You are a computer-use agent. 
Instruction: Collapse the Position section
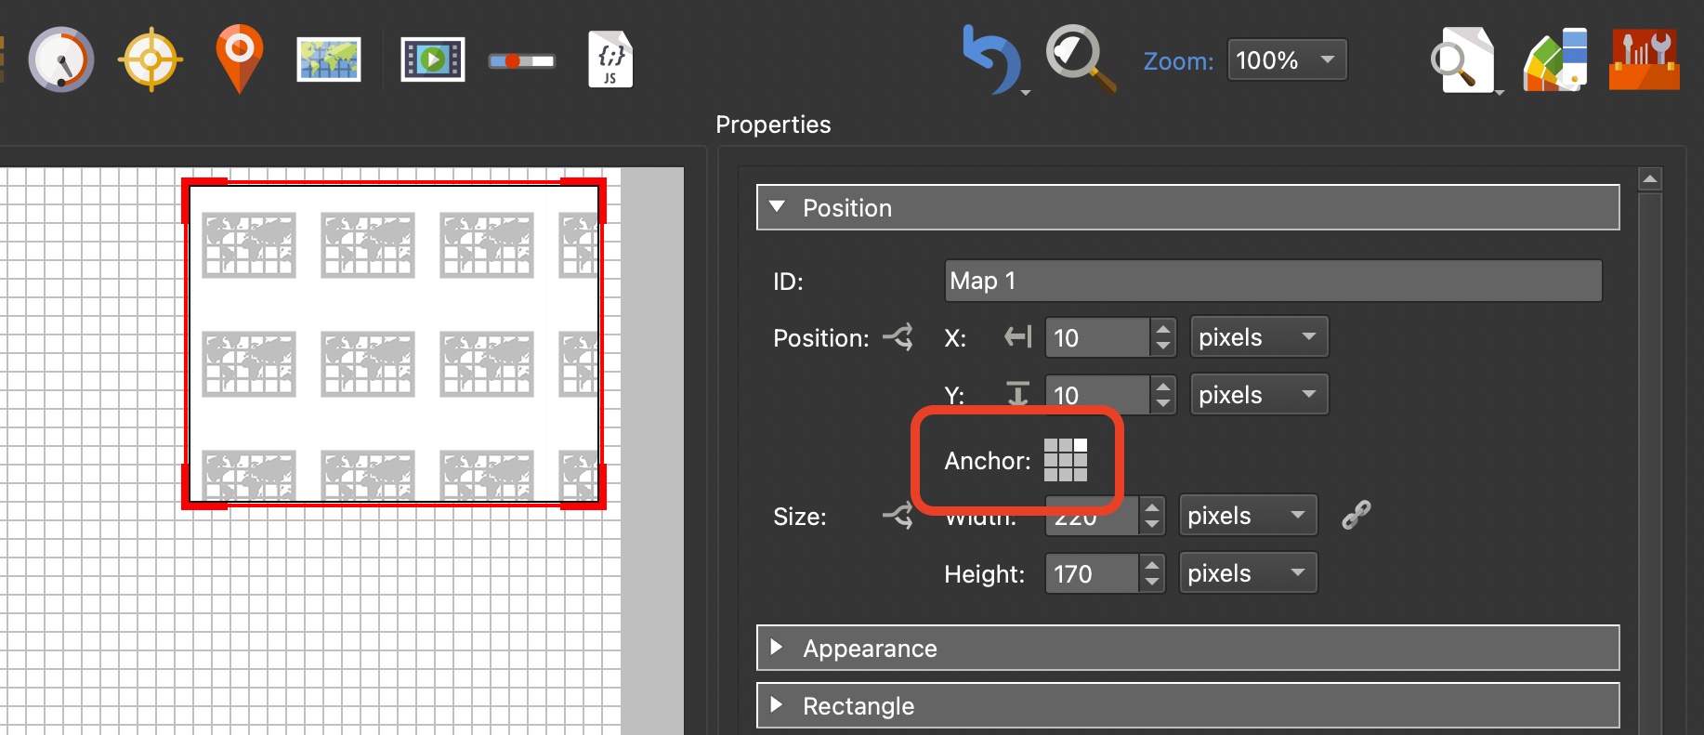tap(778, 207)
